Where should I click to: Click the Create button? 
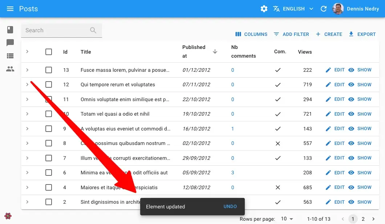click(329, 34)
